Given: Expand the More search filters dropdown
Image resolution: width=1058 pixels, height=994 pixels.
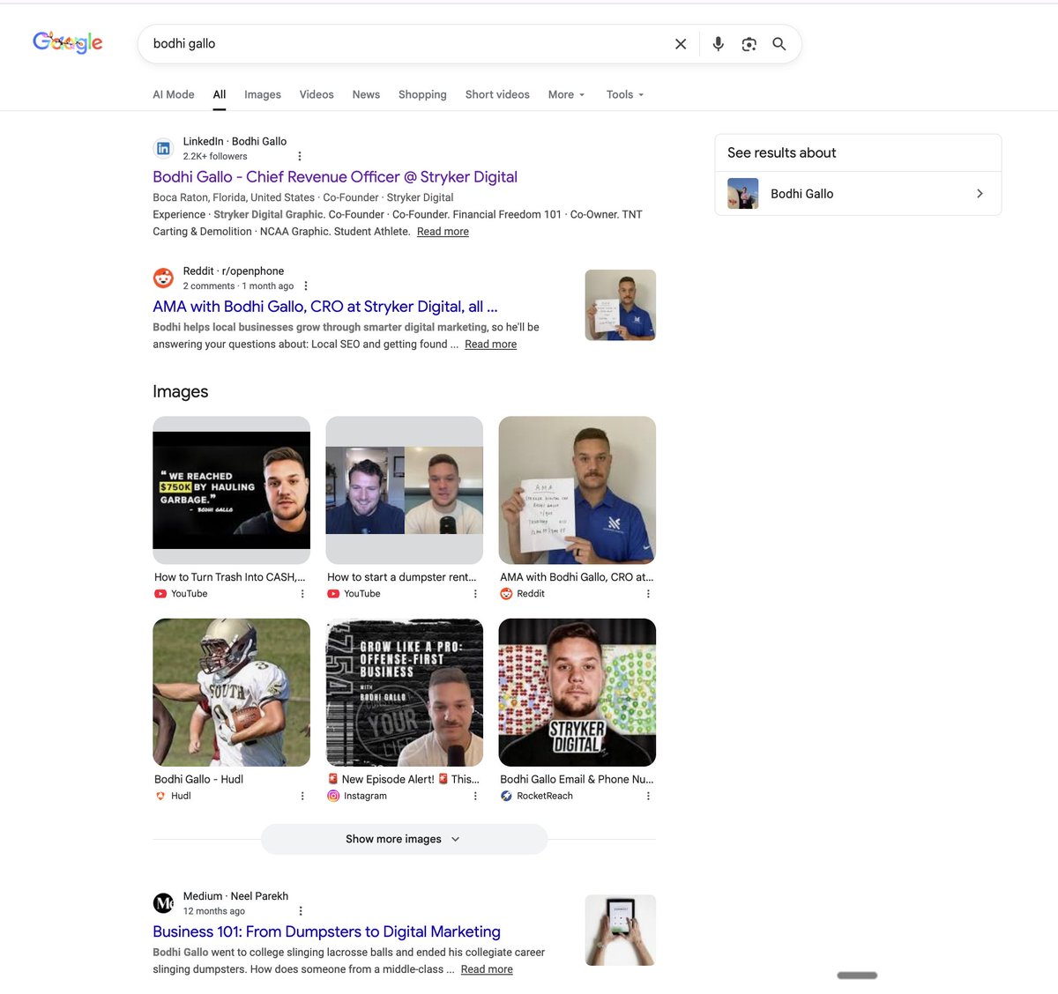Looking at the screenshot, I should 566,94.
